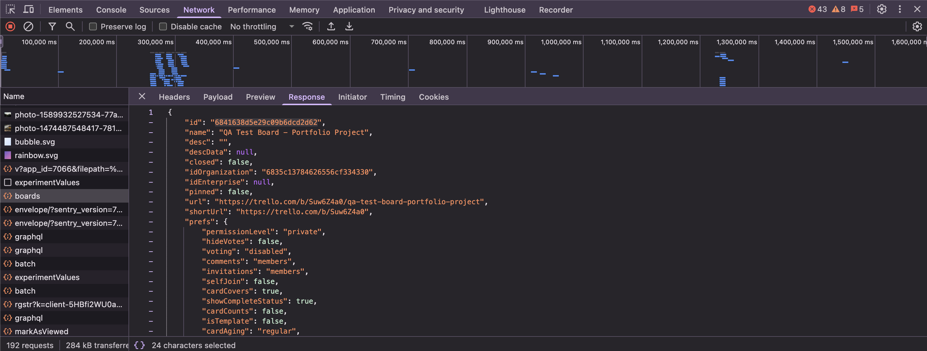Open the Recorder tab
The image size is (927, 351).
point(556,10)
